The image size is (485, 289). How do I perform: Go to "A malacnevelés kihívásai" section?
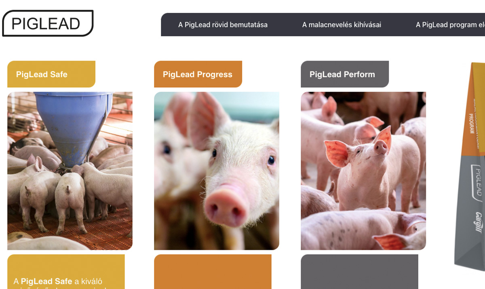pos(342,25)
